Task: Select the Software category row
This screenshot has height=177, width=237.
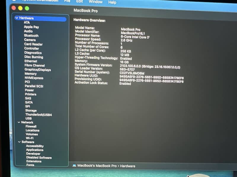Action: click(28, 142)
